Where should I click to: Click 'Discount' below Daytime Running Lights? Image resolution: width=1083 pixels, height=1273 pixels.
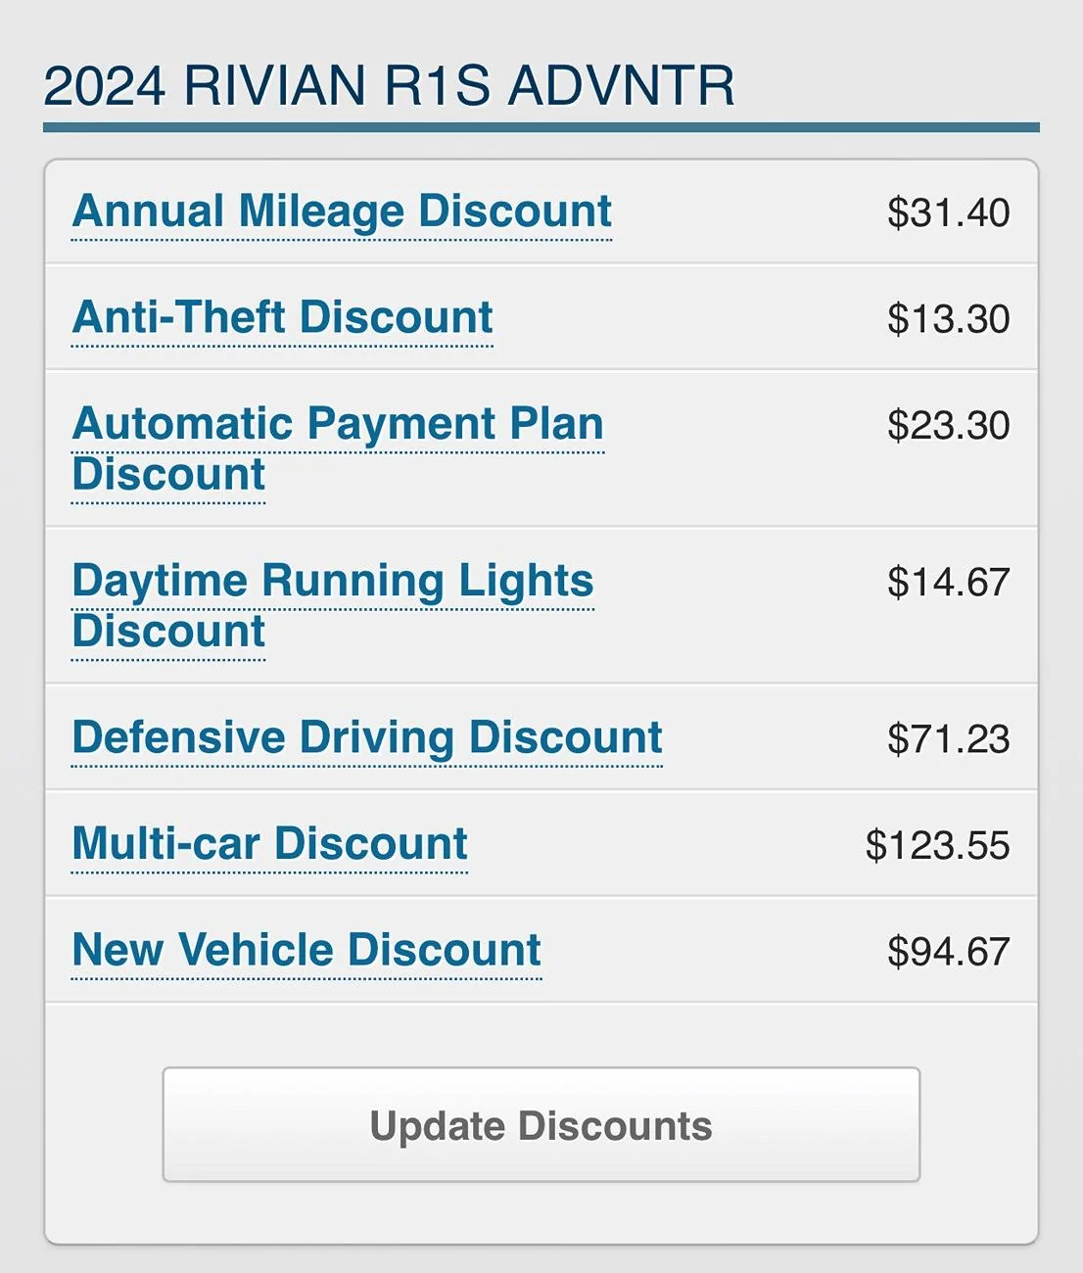pos(168,632)
